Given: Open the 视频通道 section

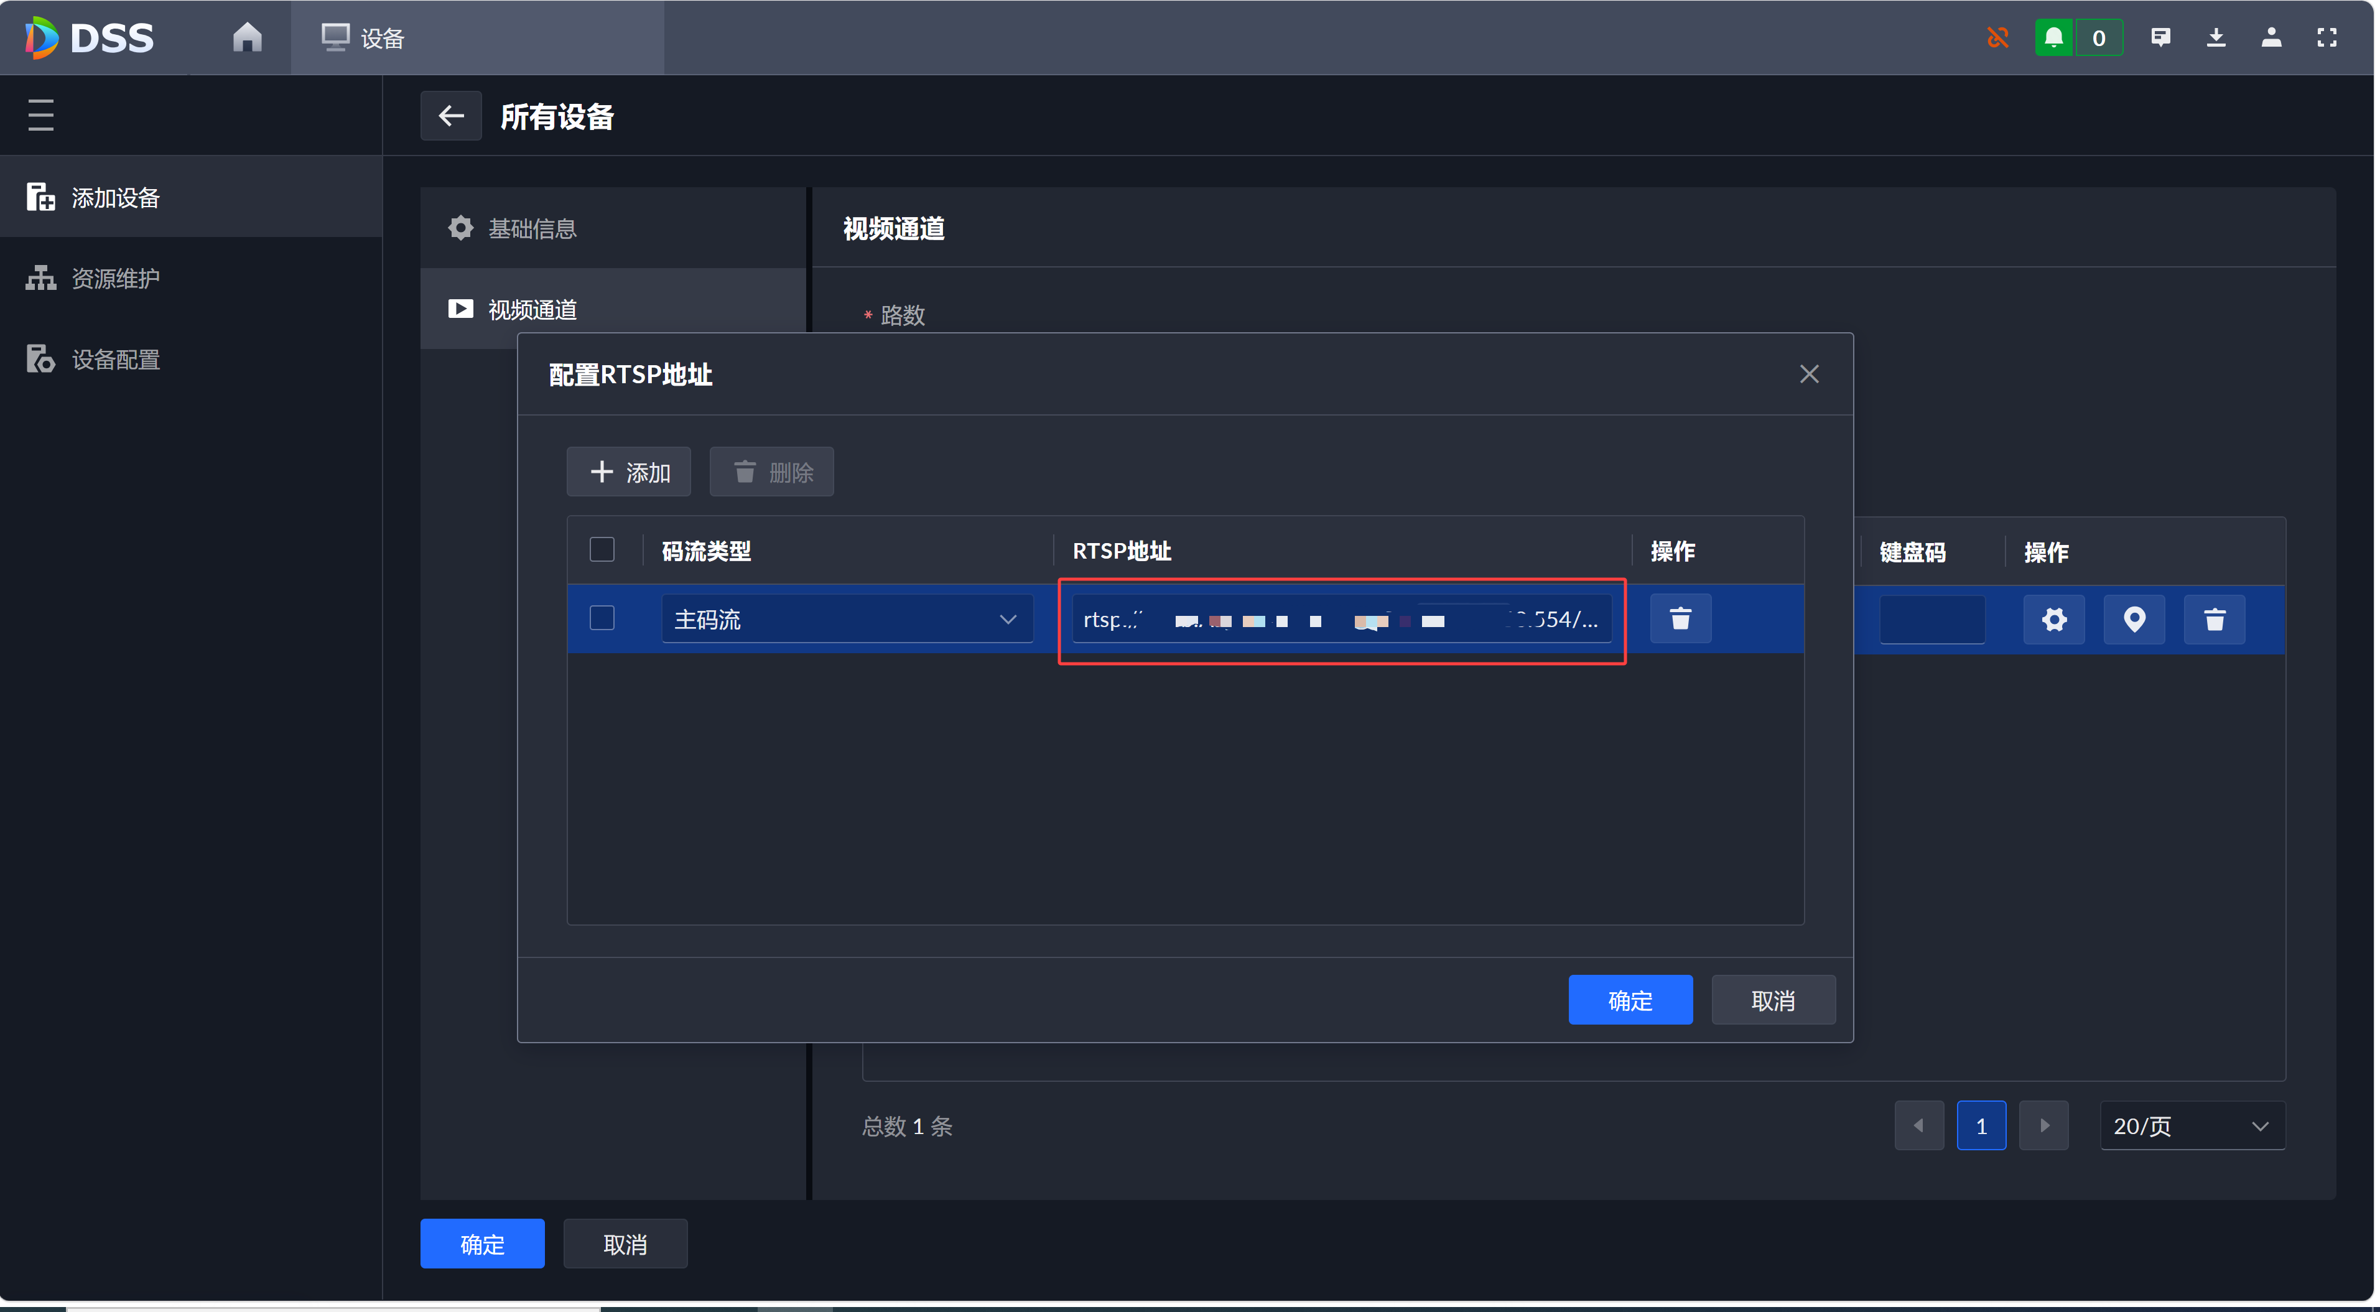Looking at the screenshot, I should pos(613,309).
